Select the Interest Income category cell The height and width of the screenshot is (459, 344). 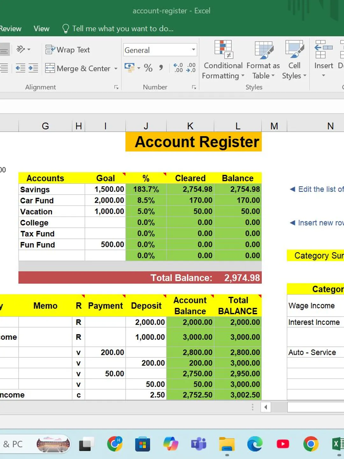[315, 322]
